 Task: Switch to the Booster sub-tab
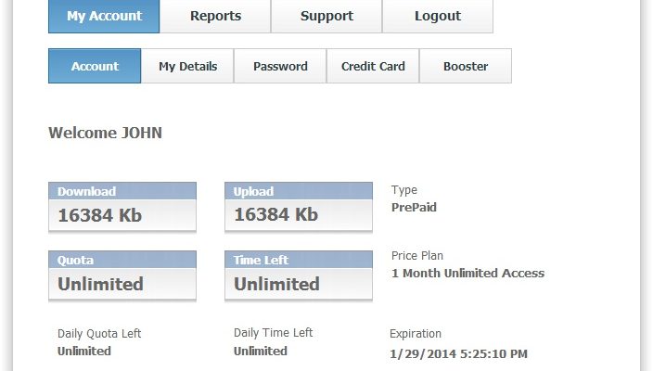click(466, 66)
